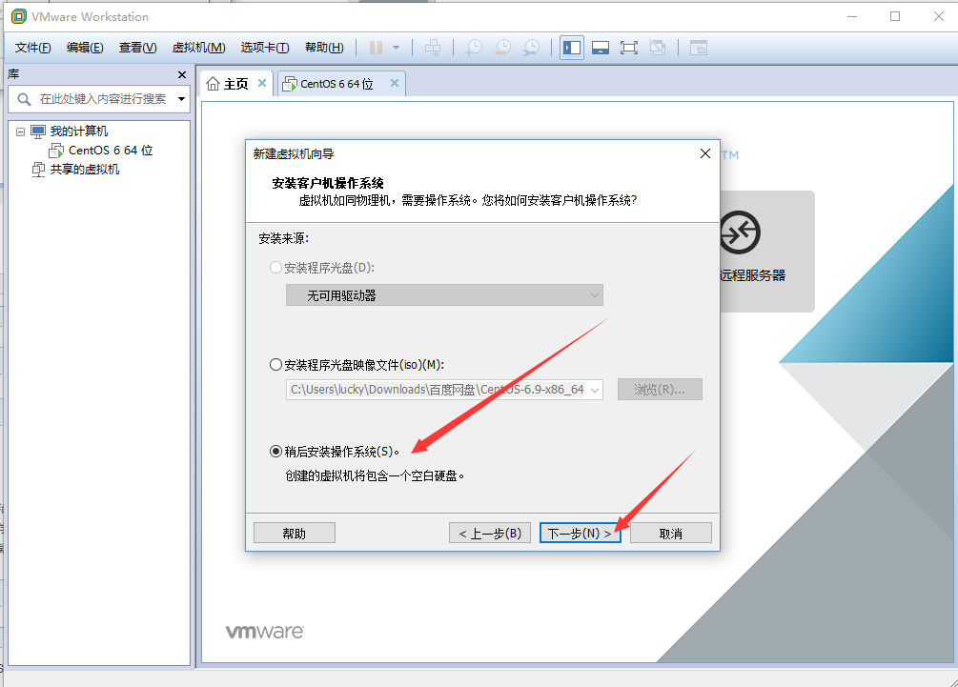Open the library search options dropdown arrow
958x687 pixels.
coord(181,99)
